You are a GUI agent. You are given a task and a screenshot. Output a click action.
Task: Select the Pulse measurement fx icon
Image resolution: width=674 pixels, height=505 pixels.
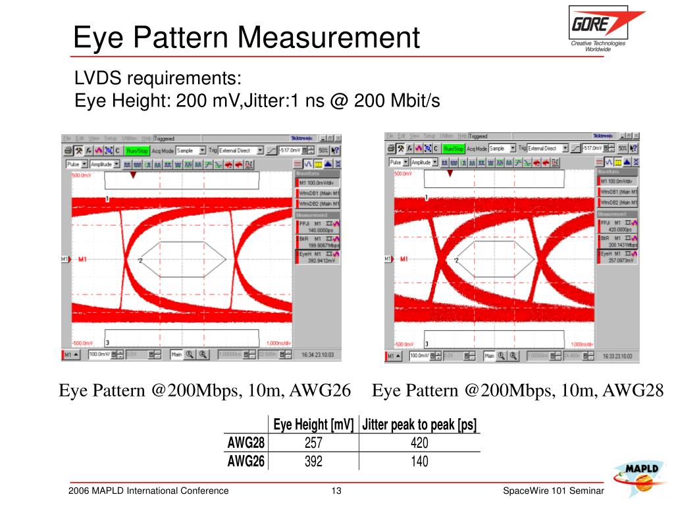88,151
